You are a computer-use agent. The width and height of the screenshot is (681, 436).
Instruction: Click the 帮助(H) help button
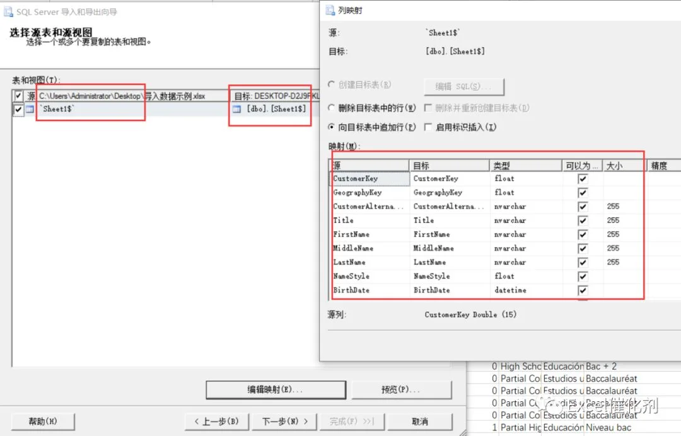pyautogui.click(x=43, y=422)
